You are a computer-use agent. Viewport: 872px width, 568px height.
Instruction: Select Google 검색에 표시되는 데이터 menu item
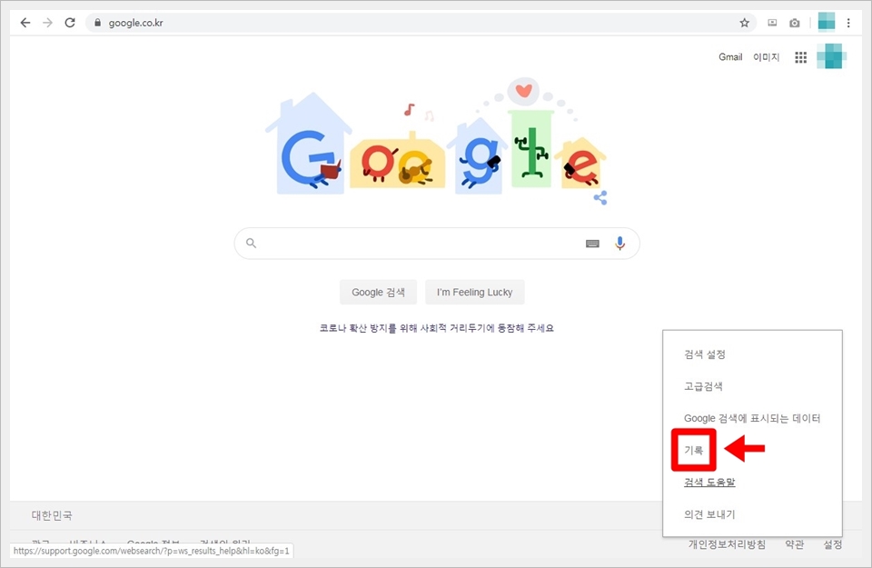[x=752, y=418]
